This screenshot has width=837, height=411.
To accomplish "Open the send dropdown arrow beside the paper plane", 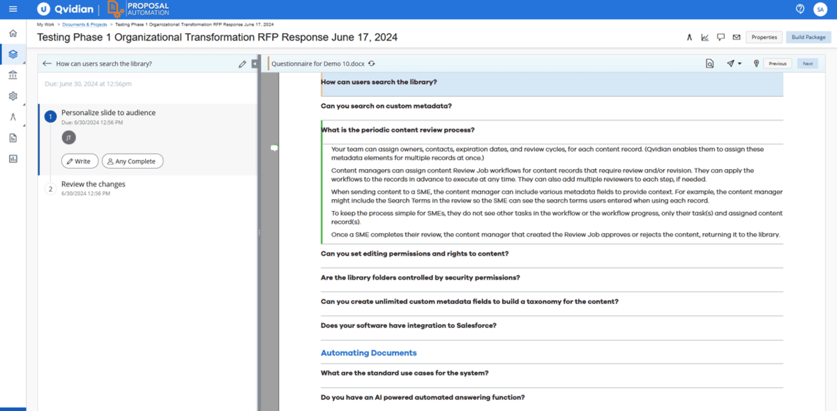I will point(741,63).
